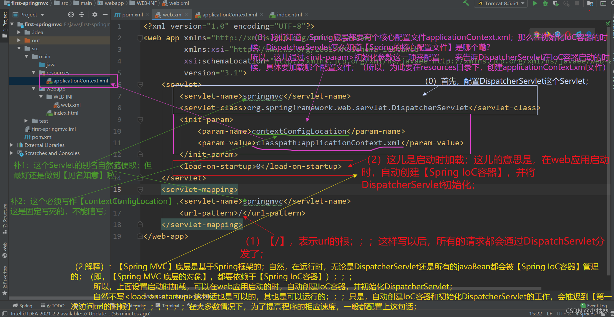Screen dimensions: 614x317
Task: Select the java folder in the project tree
Action: pos(47,64)
